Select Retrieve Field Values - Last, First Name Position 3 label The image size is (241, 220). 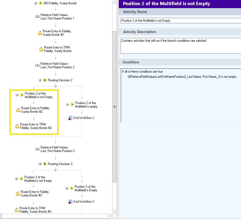58,149
